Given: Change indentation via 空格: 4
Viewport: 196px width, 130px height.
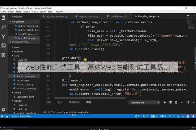Looking at the screenshot, I should click(154, 116).
